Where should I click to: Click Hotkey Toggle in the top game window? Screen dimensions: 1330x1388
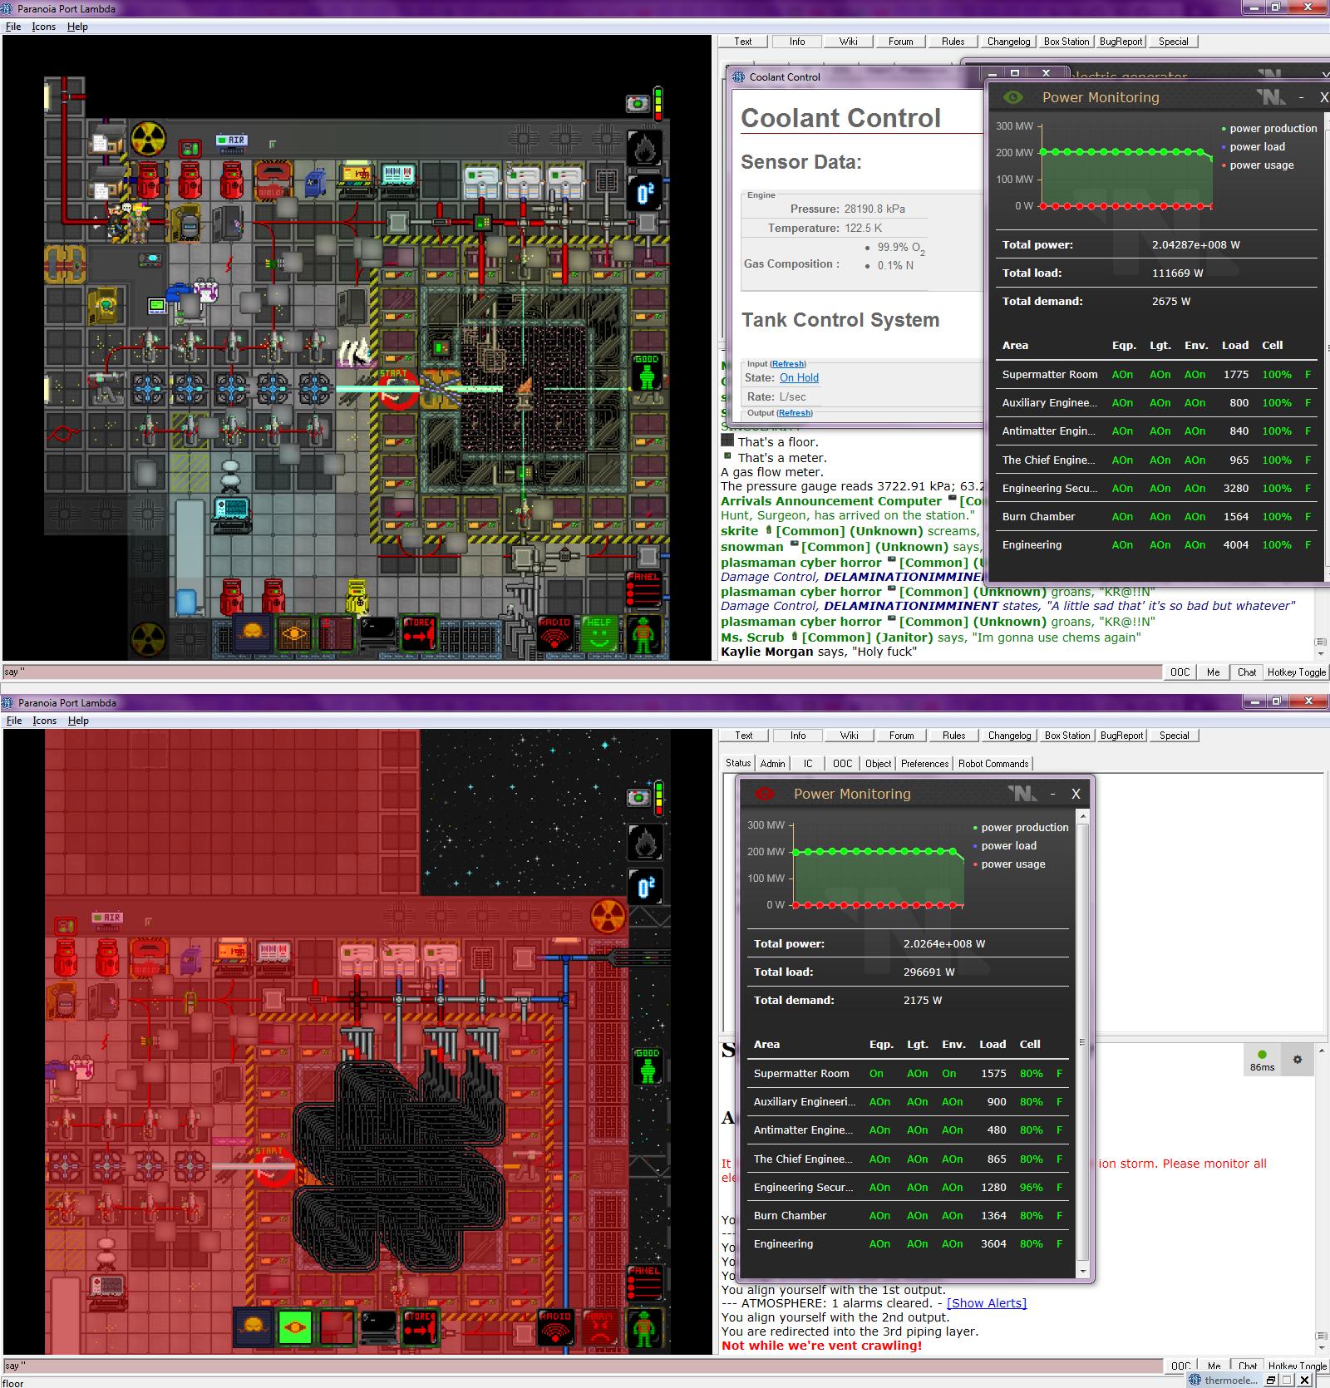[x=1296, y=672]
